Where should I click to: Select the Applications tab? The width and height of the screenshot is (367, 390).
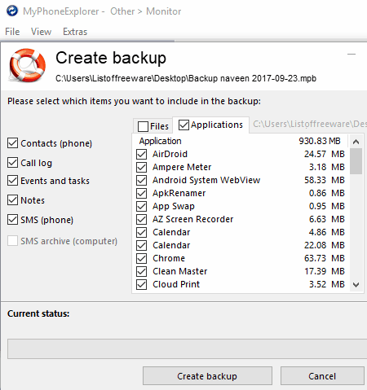[210, 125]
